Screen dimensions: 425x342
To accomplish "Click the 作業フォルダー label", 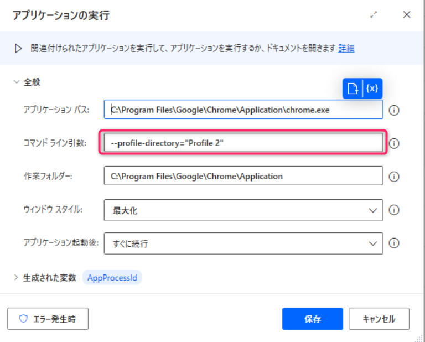I will pyautogui.click(x=48, y=176).
